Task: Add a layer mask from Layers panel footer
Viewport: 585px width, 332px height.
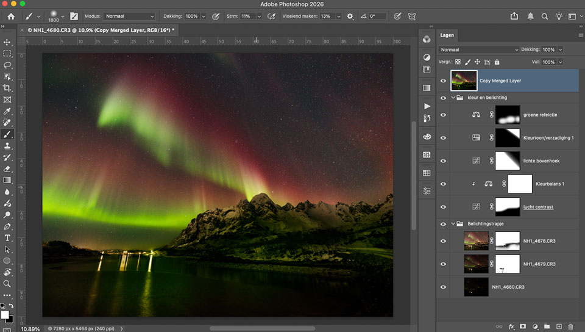Action: 523,327
